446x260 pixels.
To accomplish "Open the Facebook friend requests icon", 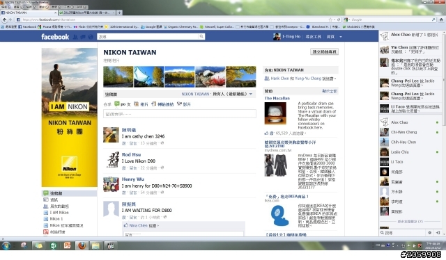I will (x=75, y=37).
